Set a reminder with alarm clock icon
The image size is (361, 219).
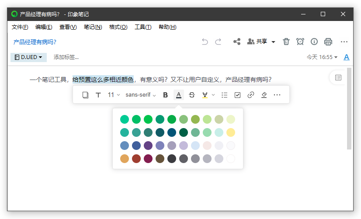tap(300, 42)
